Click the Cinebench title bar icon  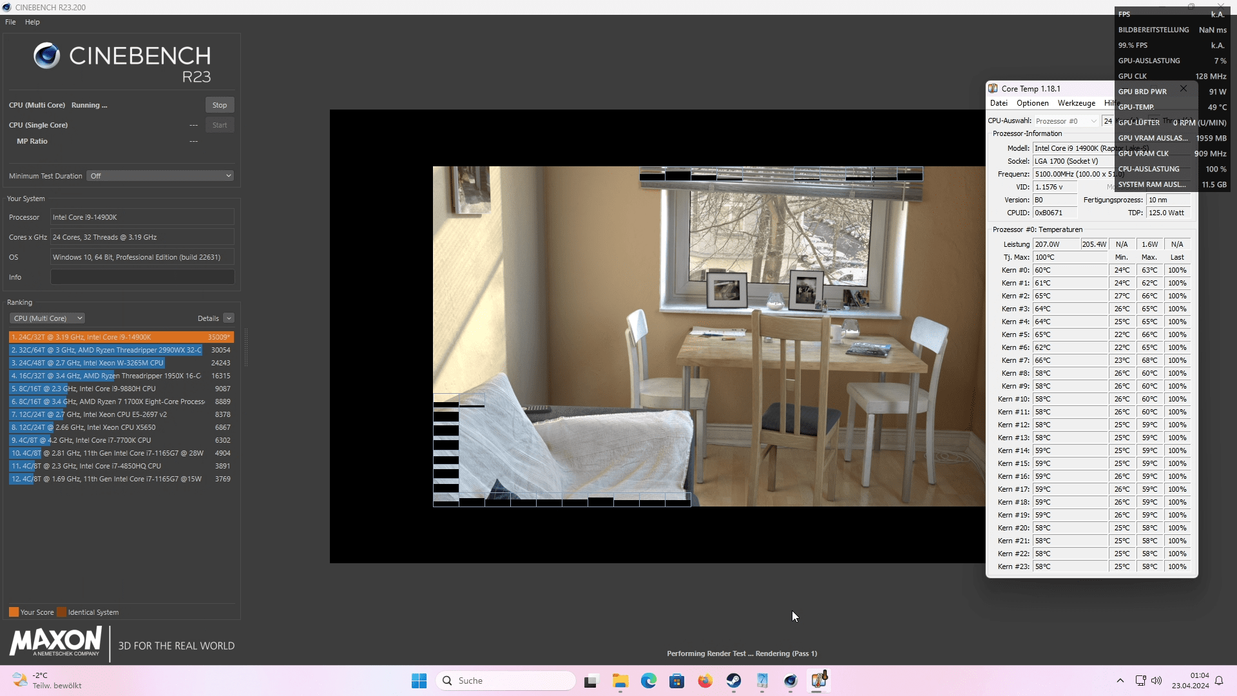coord(6,7)
